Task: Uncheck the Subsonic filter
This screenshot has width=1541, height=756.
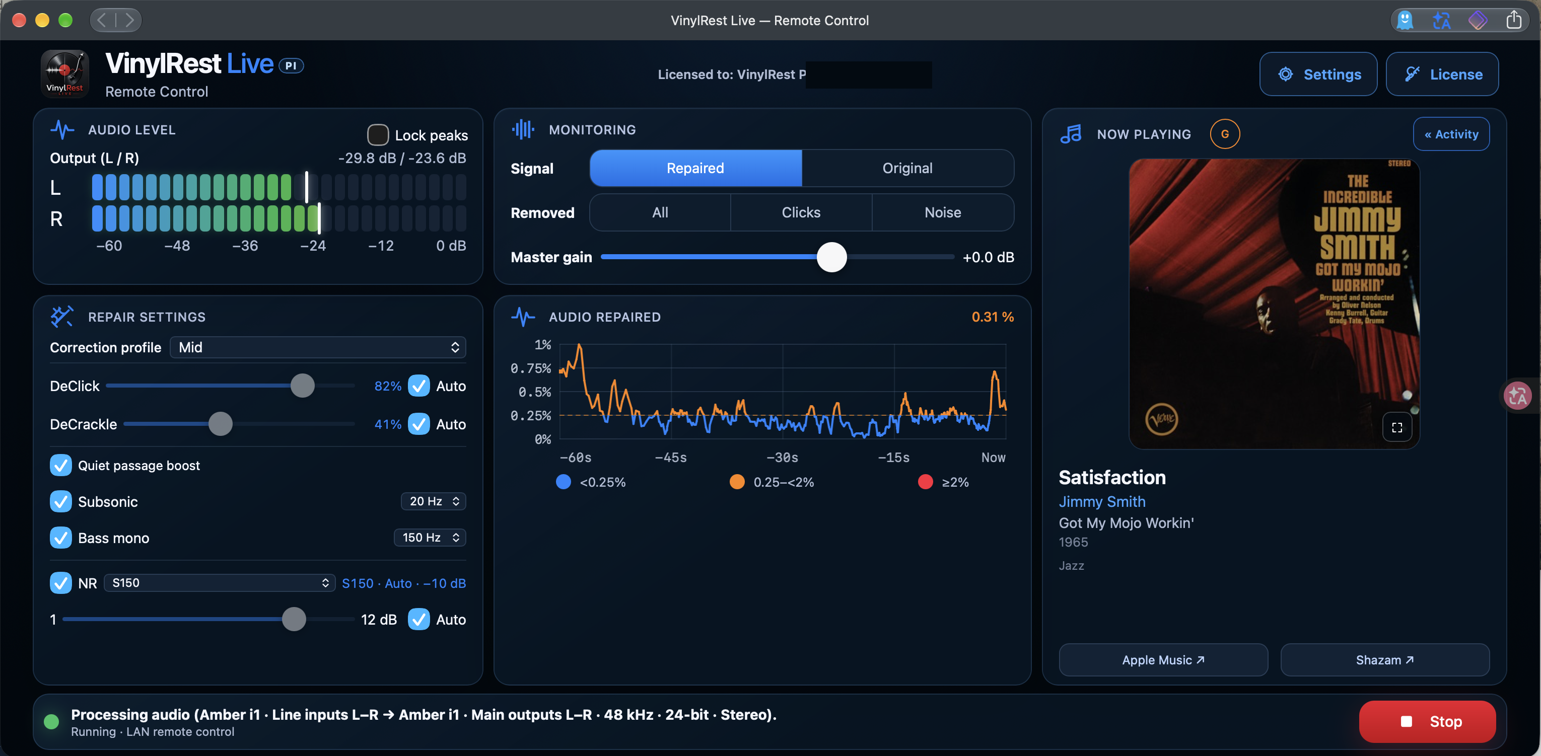Action: point(60,501)
